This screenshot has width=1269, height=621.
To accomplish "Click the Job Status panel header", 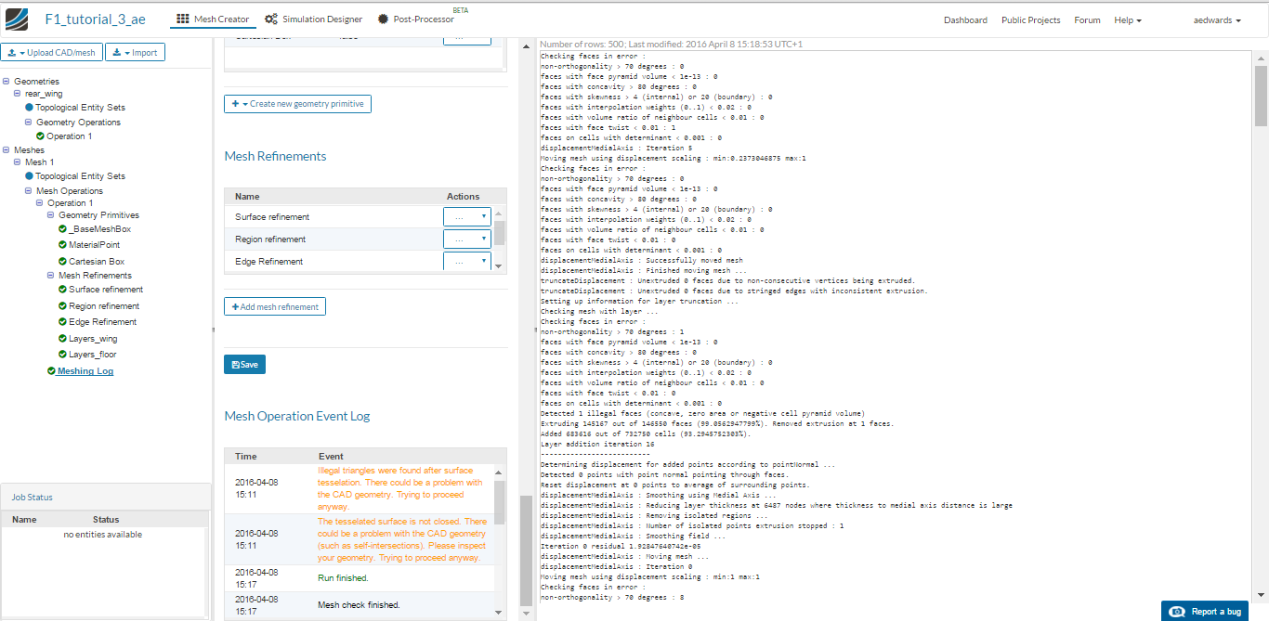I will [104, 498].
